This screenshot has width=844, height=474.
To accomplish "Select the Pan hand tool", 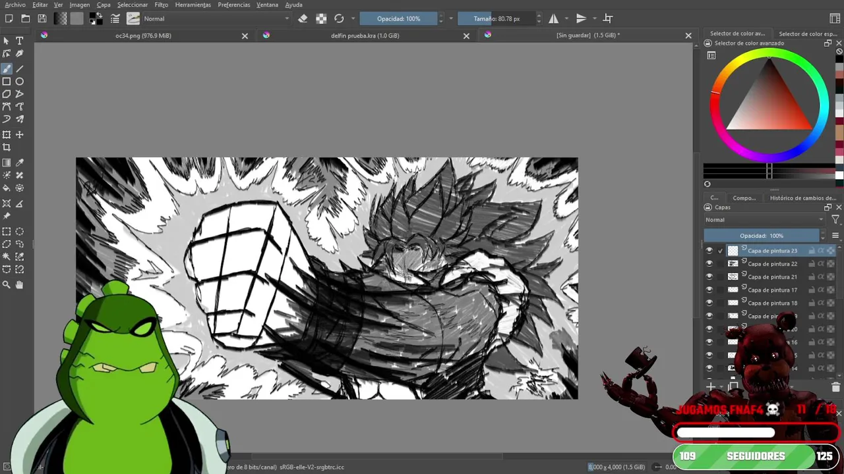I will (x=20, y=284).
